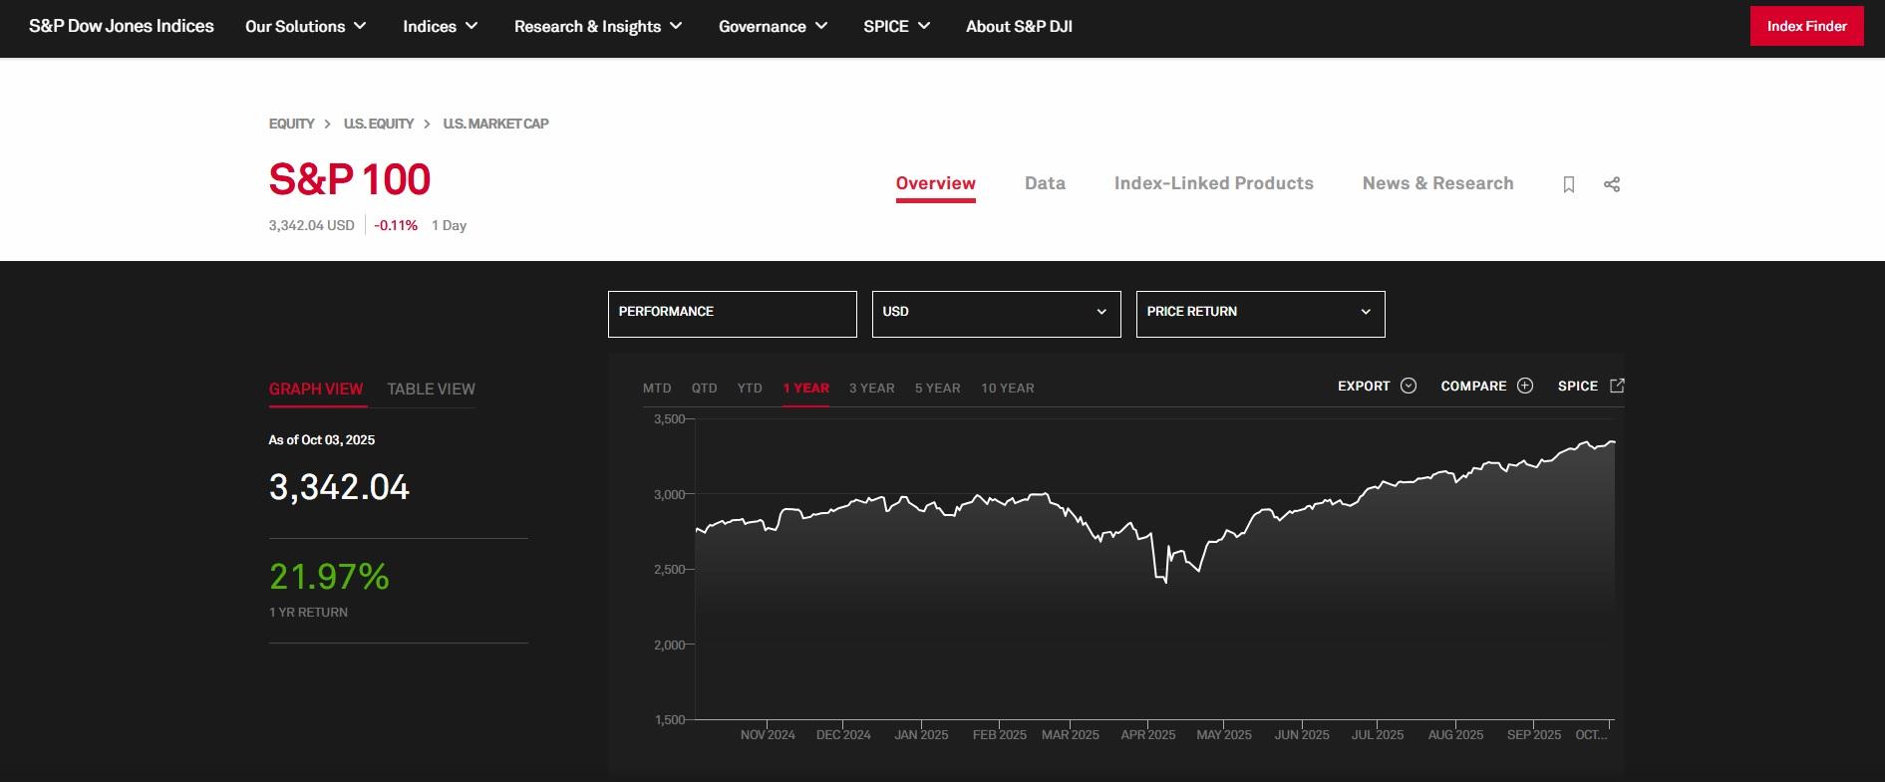Click the share icon in the index header
The image size is (1885, 782).
(x=1612, y=184)
